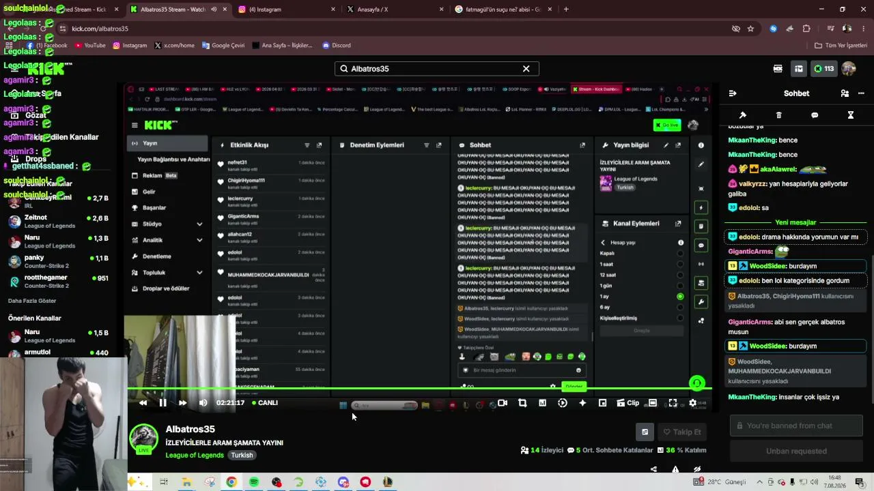Jump to new messages via Yeni mesajlar

point(795,222)
